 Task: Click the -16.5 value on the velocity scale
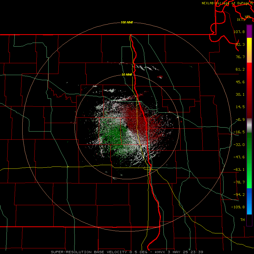(239, 132)
